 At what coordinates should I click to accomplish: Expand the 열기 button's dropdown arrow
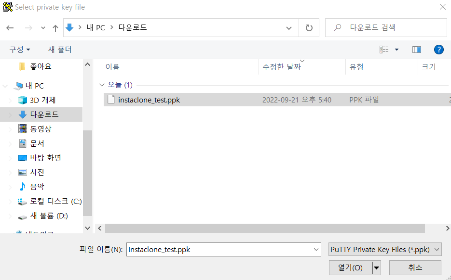[377, 267]
